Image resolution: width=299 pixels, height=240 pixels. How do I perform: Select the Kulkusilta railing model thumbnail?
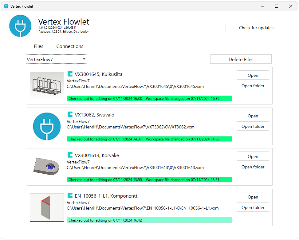(x=47, y=85)
